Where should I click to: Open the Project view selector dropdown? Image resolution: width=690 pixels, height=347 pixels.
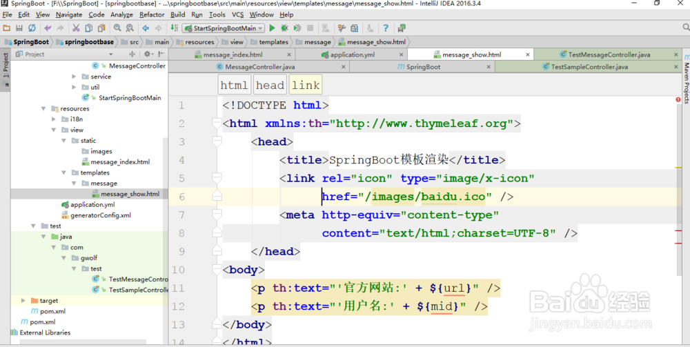point(111,54)
